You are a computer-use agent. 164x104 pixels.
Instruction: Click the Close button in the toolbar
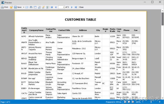click(x=81, y=7)
